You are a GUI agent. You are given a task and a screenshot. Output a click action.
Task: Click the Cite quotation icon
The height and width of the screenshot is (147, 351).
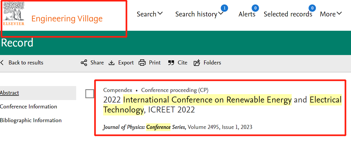[x=171, y=63]
